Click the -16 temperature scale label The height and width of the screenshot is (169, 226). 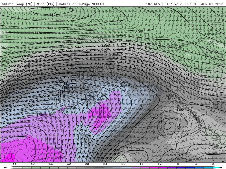[x=140, y=164]
